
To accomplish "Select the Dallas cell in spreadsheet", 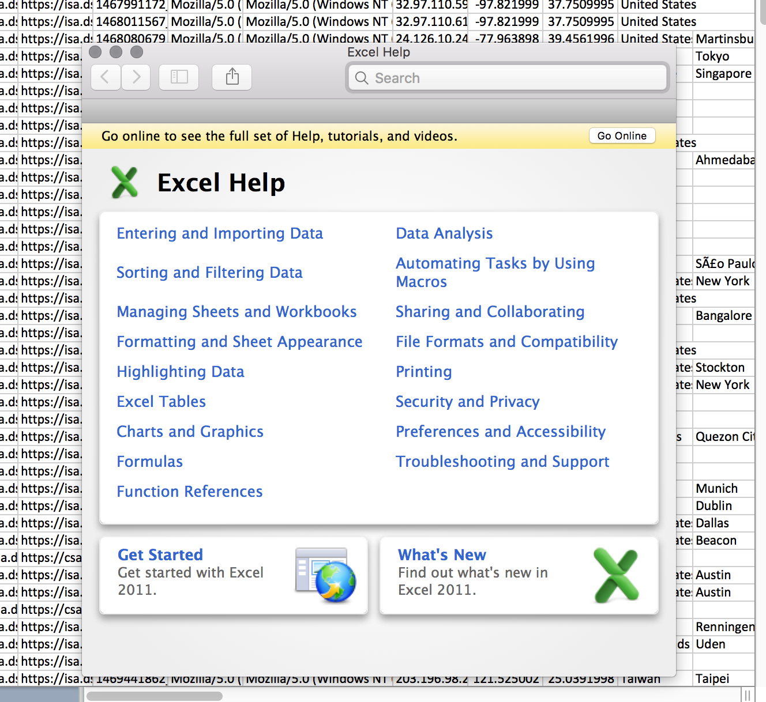I will (x=723, y=523).
